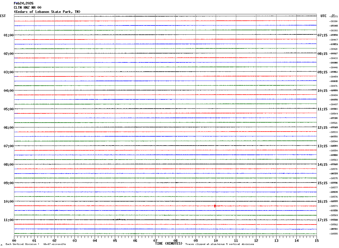Click the 13:15 UTC time label
The width and height of the screenshot is (339, 248).
click(x=322, y=146)
